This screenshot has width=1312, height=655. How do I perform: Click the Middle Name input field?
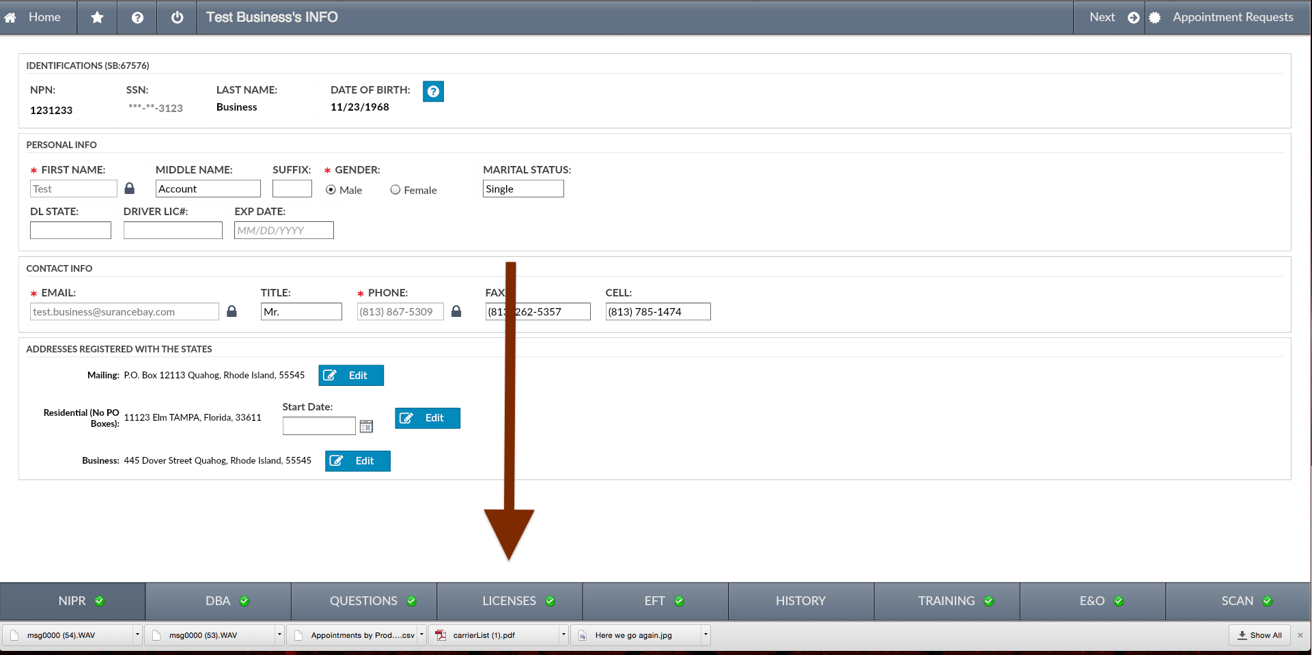[208, 189]
